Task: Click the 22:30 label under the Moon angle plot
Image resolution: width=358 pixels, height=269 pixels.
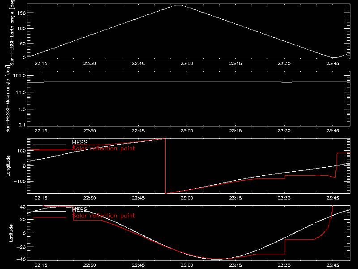Action: [89, 130]
